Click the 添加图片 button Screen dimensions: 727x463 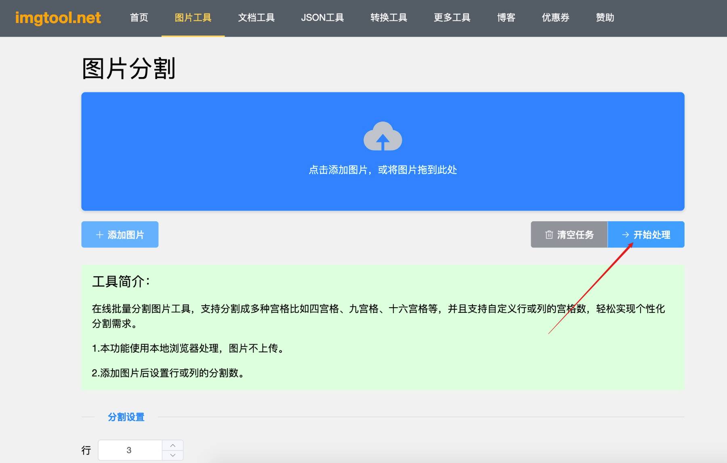click(120, 235)
